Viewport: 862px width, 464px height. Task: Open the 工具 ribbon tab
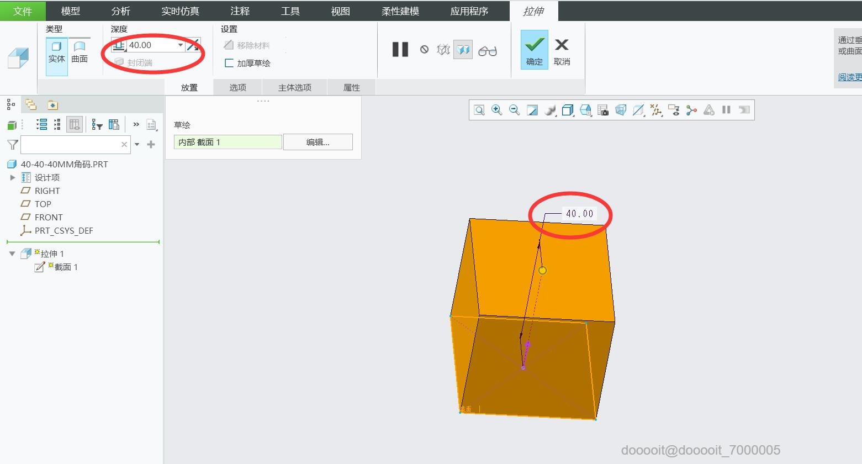(x=290, y=10)
